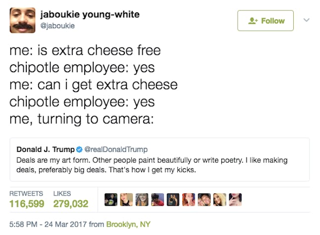The image size is (320, 235).
Task: Click the first liker avatar in the row
Action: 111,199
